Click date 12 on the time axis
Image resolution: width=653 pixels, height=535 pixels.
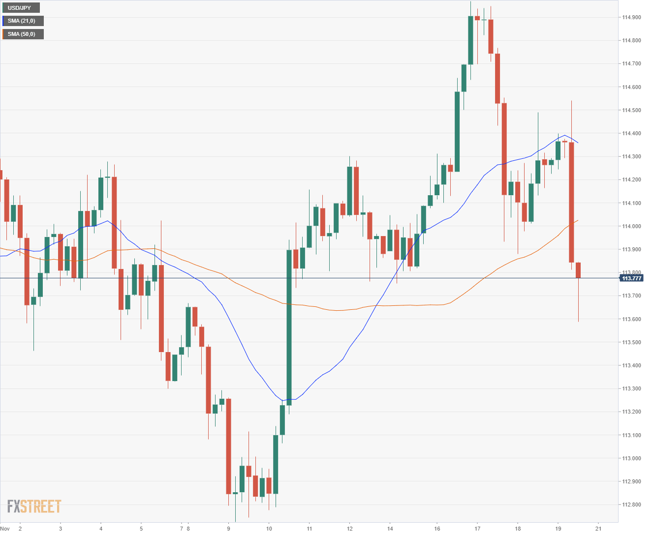349,529
